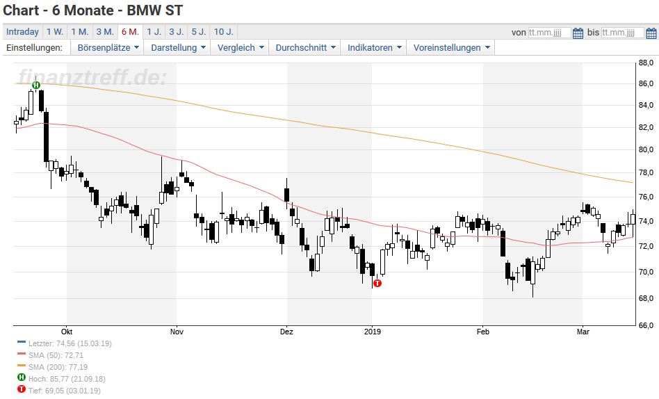Expand the Darstellung dropdown

[178, 47]
